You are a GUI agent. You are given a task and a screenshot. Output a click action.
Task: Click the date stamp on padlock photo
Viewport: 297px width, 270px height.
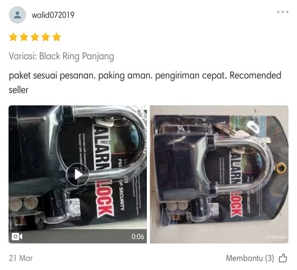click(x=276, y=237)
